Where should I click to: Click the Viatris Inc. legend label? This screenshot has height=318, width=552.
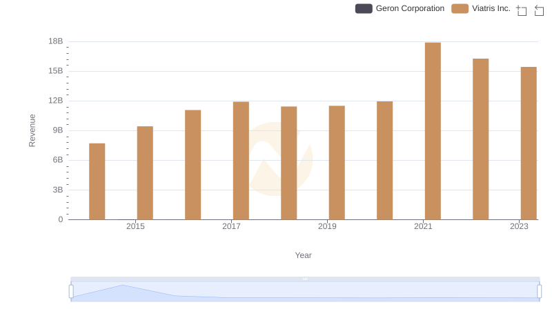(x=491, y=8)
